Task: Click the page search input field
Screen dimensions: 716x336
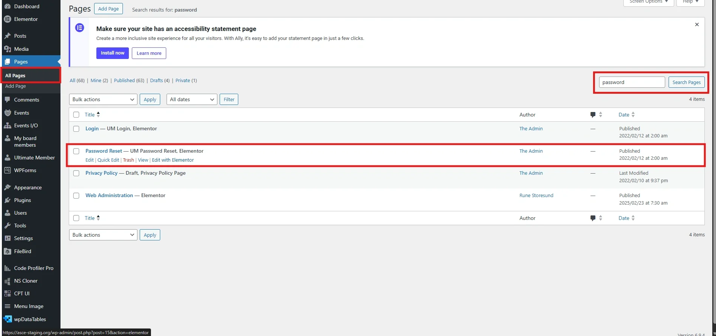Action: click(632, 82)
